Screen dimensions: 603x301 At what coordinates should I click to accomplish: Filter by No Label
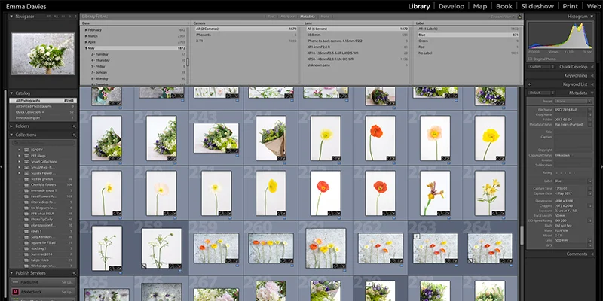[x=468, y=53]
